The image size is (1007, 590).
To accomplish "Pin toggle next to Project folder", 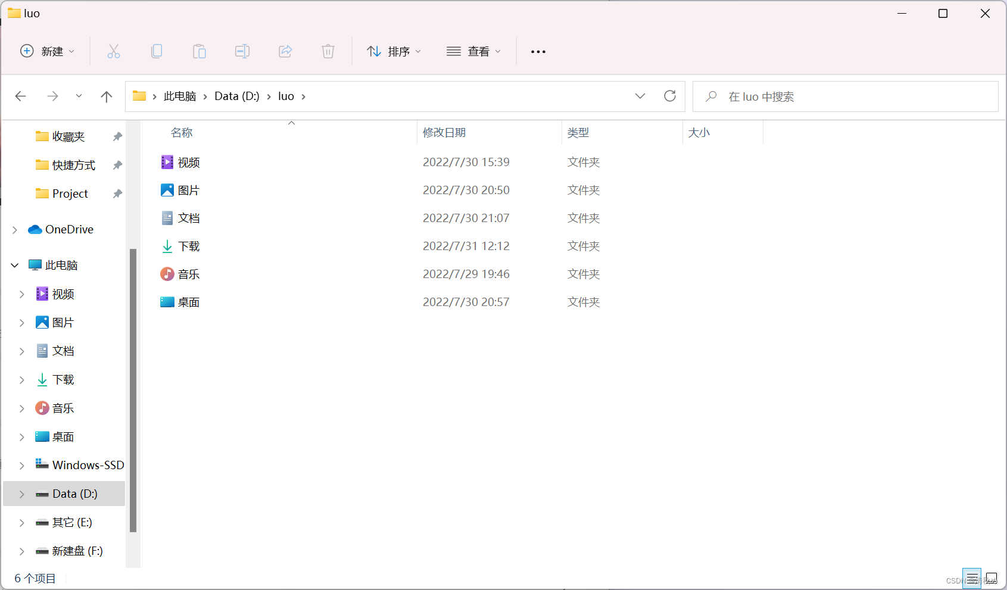I will tap(117, 193).
